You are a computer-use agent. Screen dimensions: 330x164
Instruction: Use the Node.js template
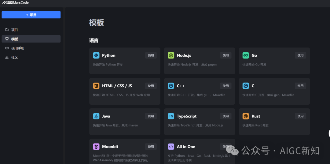(226, 55)
